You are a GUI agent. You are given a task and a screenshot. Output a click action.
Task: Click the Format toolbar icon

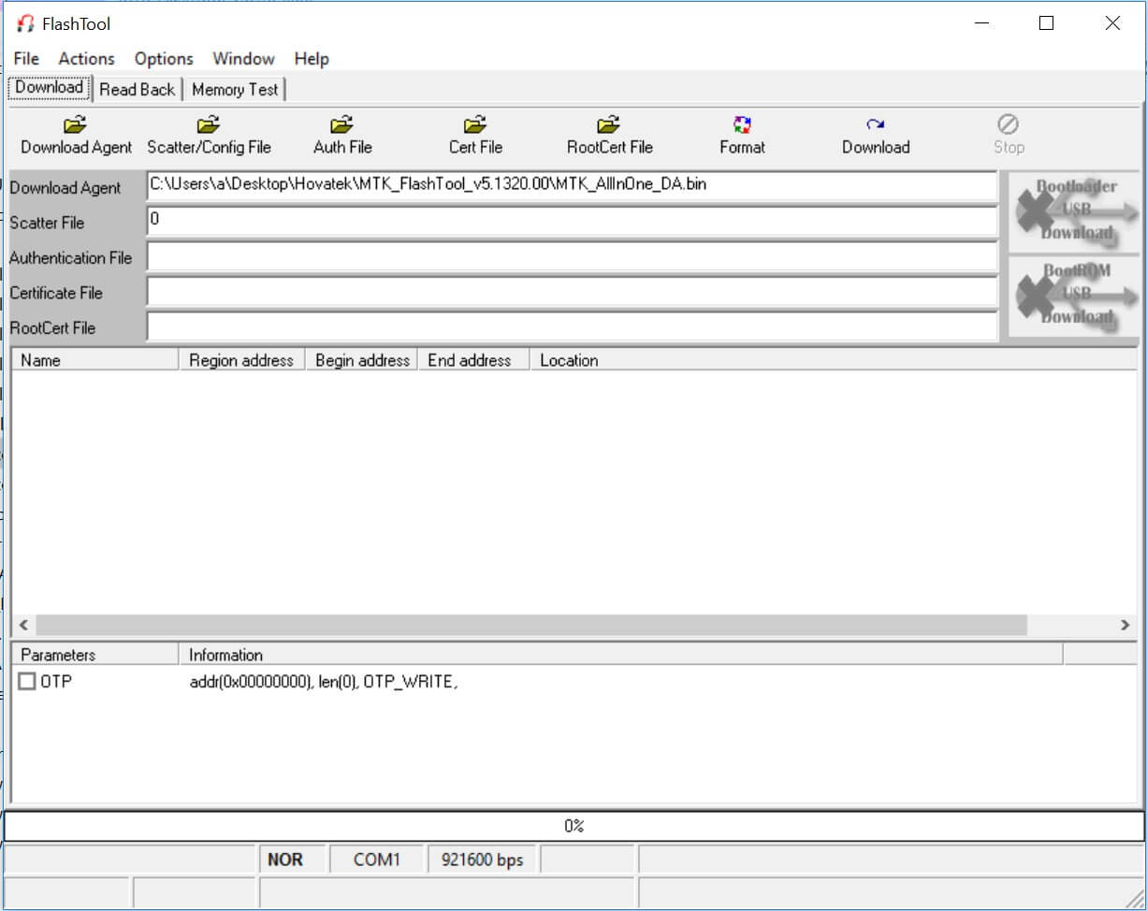[742, 125]
